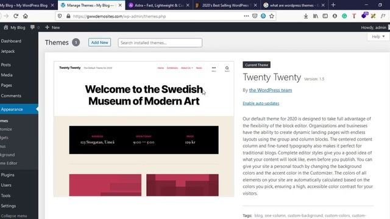Open Comments menu in the sidebar
390x219 pixels.
click(11, 96)
